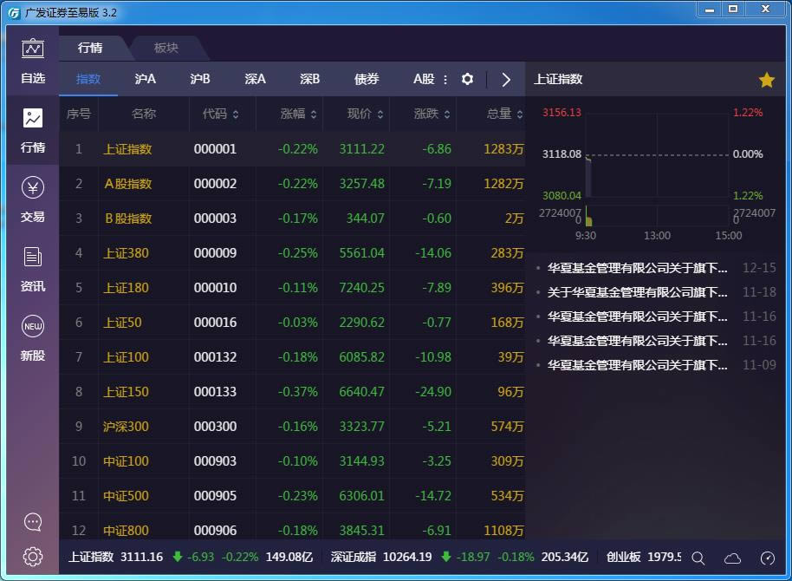Screen dimensions: 792x581
Task: Select the 行情 market sidebar icon
Action: (x=33, y=130)
